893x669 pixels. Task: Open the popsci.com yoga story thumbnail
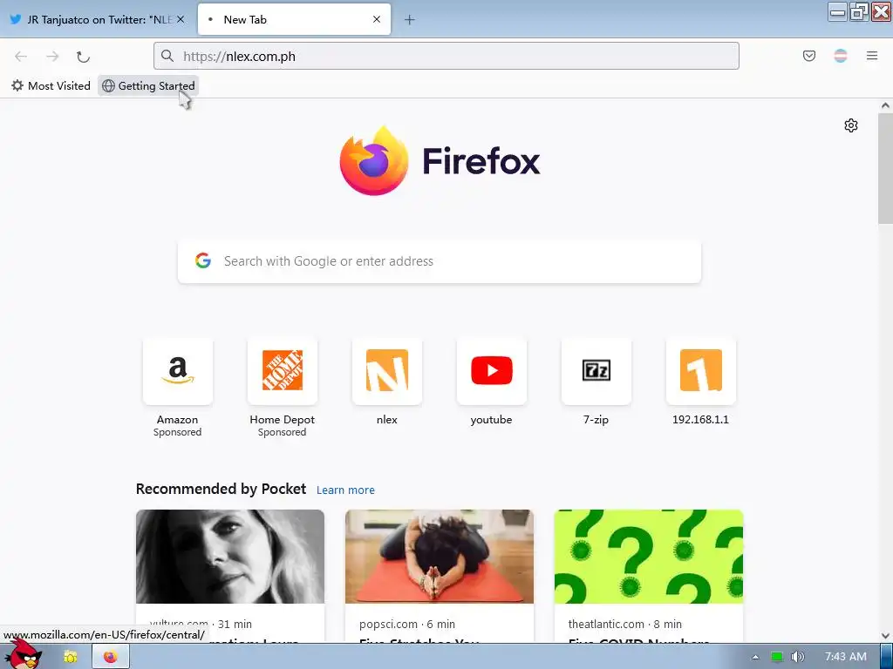440,557
